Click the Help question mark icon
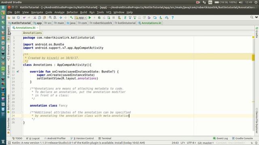The height and width of the screenshot is (145, 259). 172,18
